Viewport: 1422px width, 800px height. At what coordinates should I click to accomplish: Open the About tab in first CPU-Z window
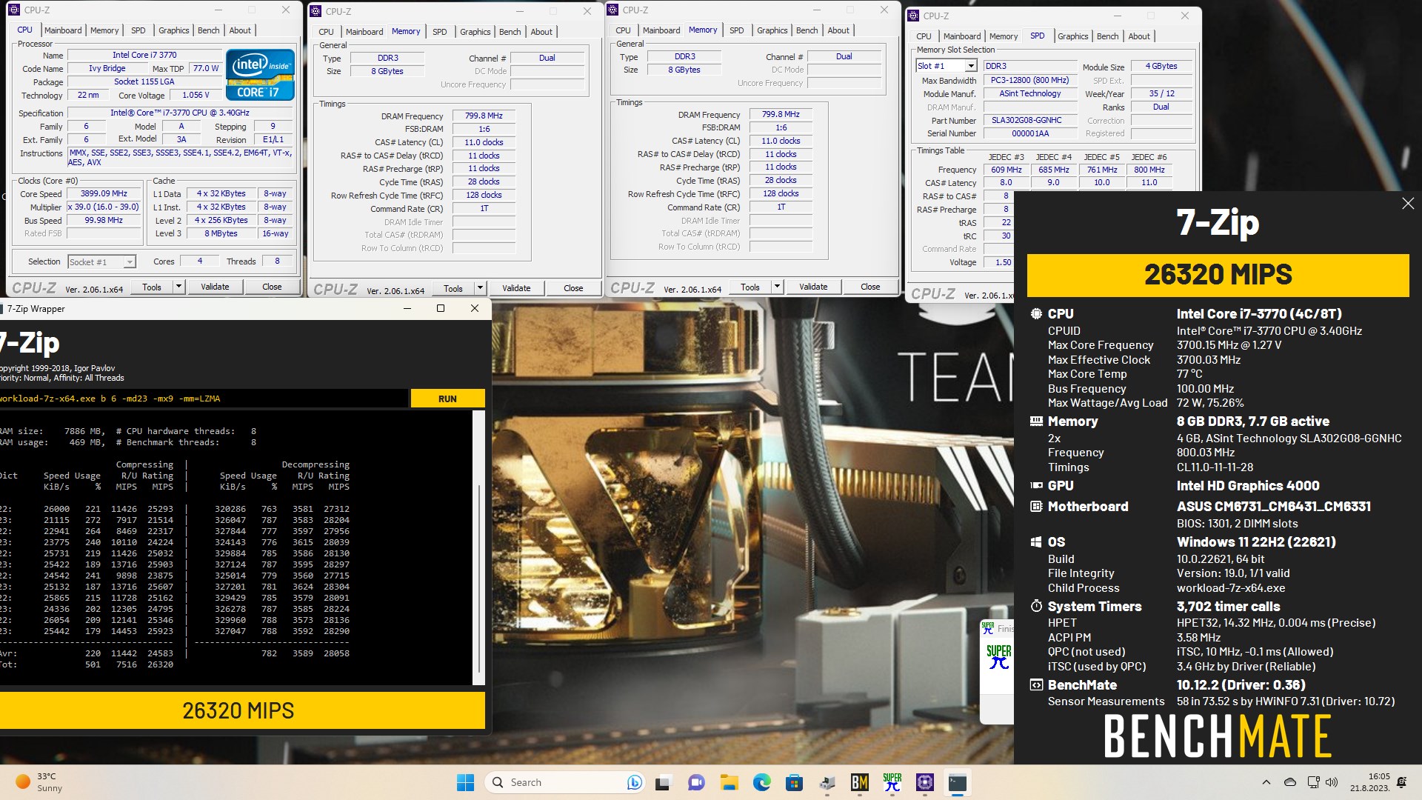point(240,30)
